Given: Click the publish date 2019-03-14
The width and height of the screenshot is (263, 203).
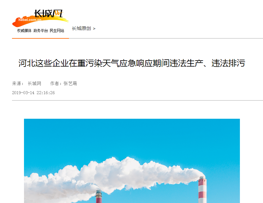Looking at the screenshot, I should tap(23, 93).
